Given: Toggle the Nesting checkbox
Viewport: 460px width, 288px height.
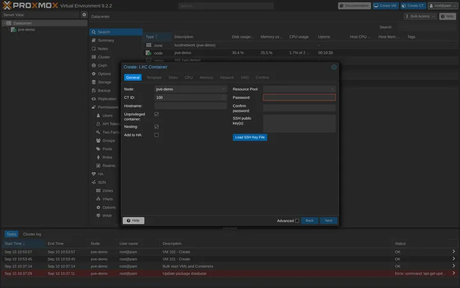Looking at the screenshot, I should pos(157,126).
